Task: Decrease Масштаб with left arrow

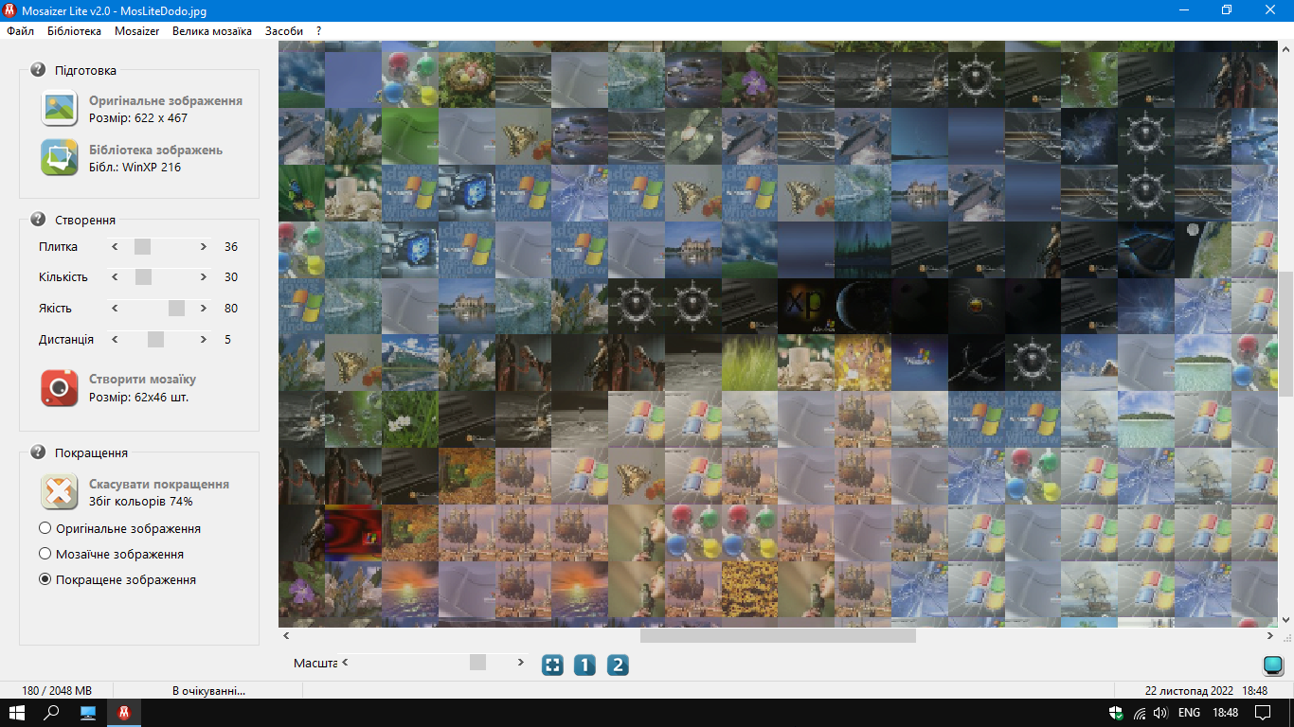Action: pos(345,663)
